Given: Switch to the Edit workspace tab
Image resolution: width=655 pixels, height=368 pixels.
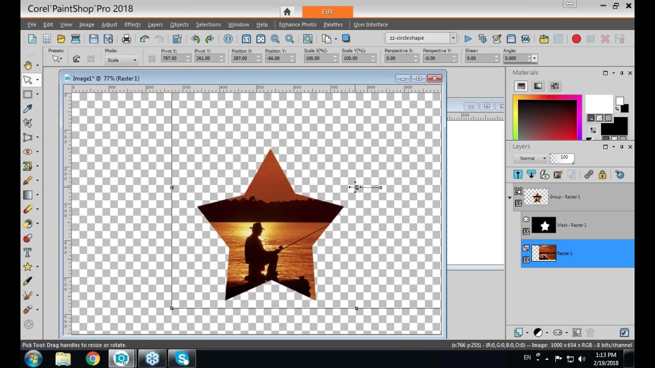Looking at the screenshot, I should coord(327,11).
